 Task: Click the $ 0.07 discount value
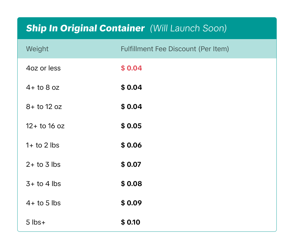coord(131,164)
